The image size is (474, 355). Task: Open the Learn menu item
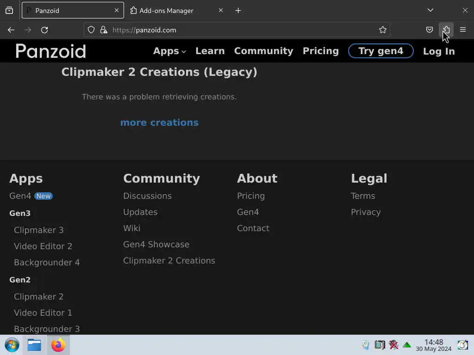(x=210, y=51)
